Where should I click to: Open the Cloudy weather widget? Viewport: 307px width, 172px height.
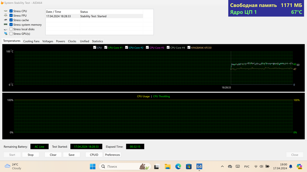coord(13,166)
